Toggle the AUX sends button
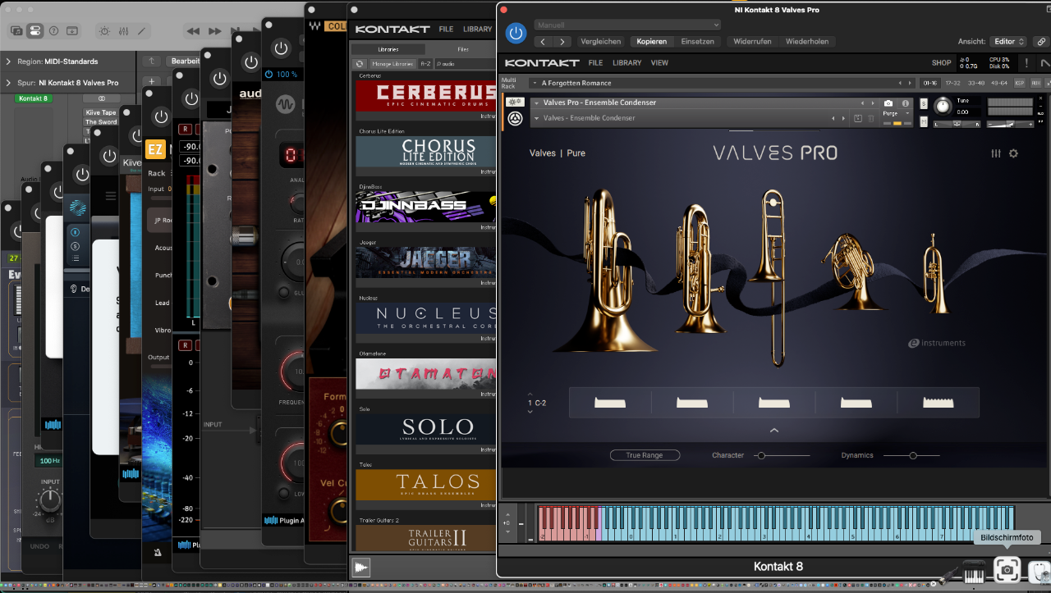Viewport: 1051px width, 593px height. 1036,83
